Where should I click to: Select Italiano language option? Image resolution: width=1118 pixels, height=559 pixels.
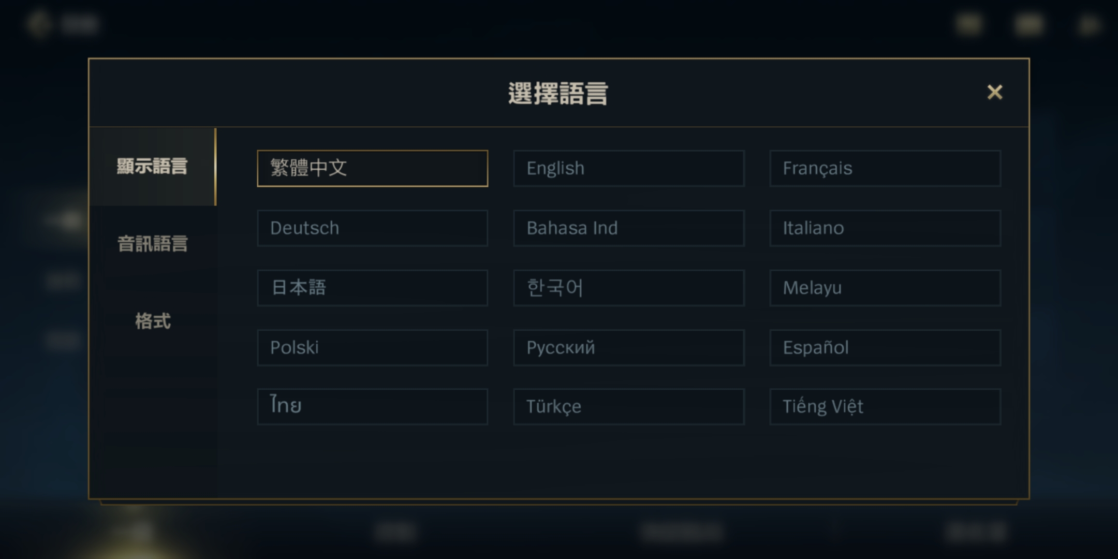click(885, 228)
